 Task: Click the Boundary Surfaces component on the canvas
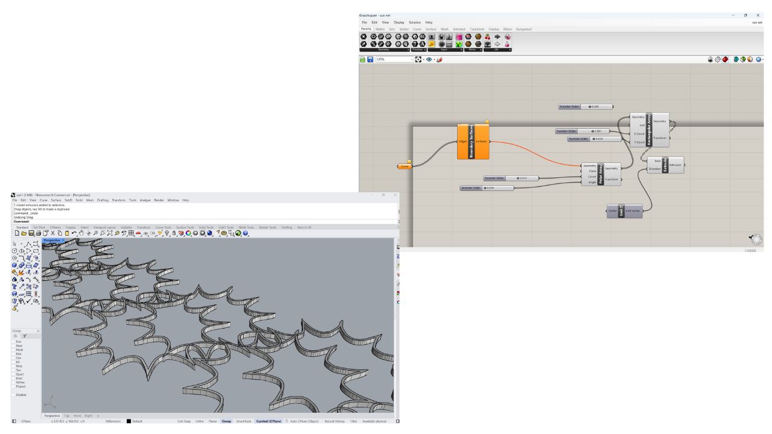click(473, 142)
